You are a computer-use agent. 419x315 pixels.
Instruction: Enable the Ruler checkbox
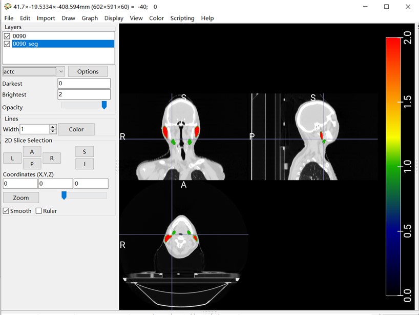(39, 211)
